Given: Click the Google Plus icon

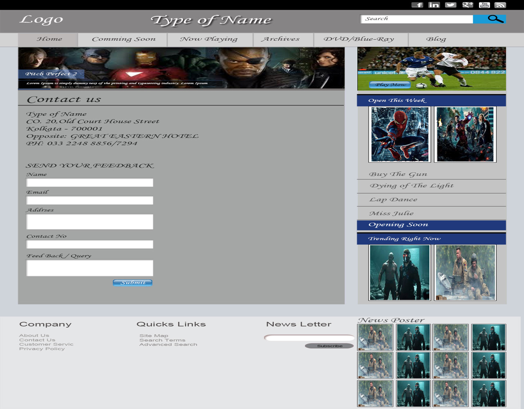Looking at the screenshot, I should click(468, 5).
